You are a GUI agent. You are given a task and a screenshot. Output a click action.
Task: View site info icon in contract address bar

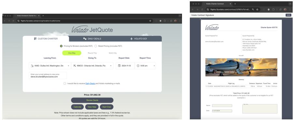[208, 9]
